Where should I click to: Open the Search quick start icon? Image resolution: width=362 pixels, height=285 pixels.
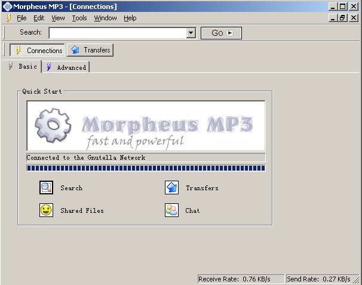click(x=46, y=188)
